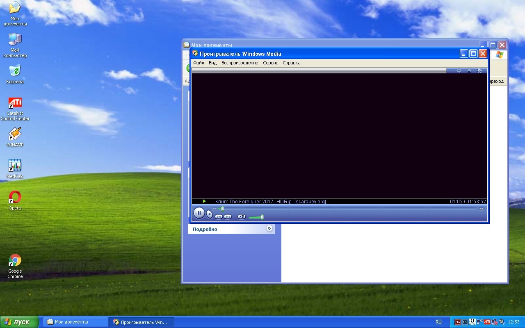Switch to Мои документы taskbar button
Viewport: 525px width, 328px height.
pyautogui.click(x=76, y=322)
